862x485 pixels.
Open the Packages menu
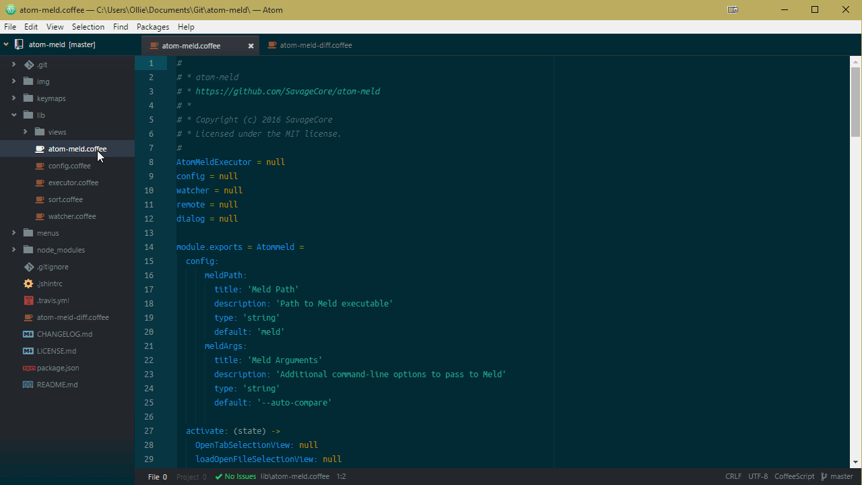tap(153, 27)
